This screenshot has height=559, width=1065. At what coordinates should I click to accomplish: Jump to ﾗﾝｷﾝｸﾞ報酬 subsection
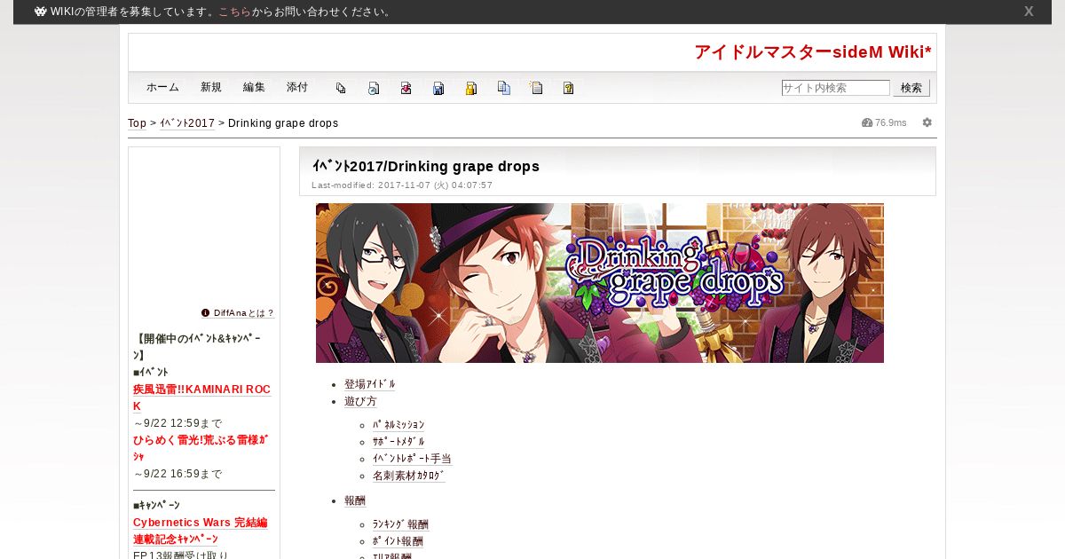point(400,524)
